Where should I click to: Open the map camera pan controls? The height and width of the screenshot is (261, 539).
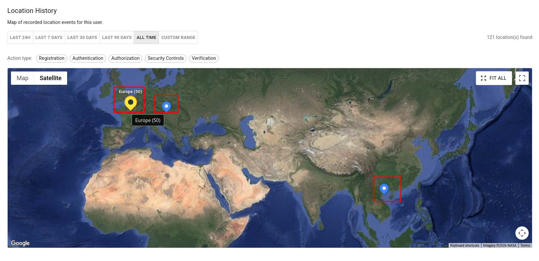pos(522,233)
